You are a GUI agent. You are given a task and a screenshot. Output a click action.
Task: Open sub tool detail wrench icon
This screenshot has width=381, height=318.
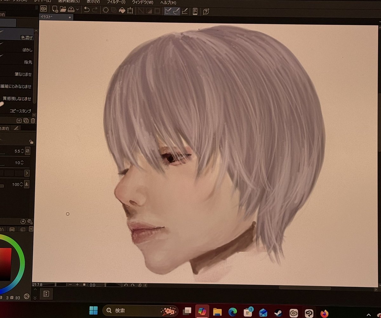click(x=30, y=222)
